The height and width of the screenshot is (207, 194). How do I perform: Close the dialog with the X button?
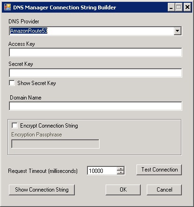pyautogui.click(x=187, y=7)
